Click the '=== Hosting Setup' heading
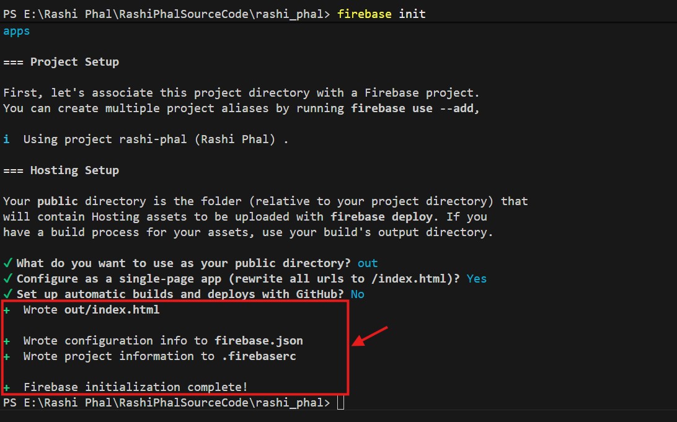Screen dimensions: 677x422 [x=61, y=170]
